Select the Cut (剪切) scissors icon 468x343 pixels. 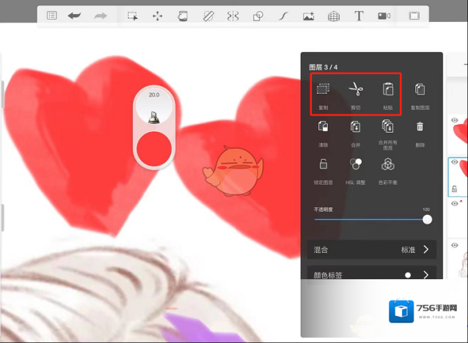(x=355, y=90)
